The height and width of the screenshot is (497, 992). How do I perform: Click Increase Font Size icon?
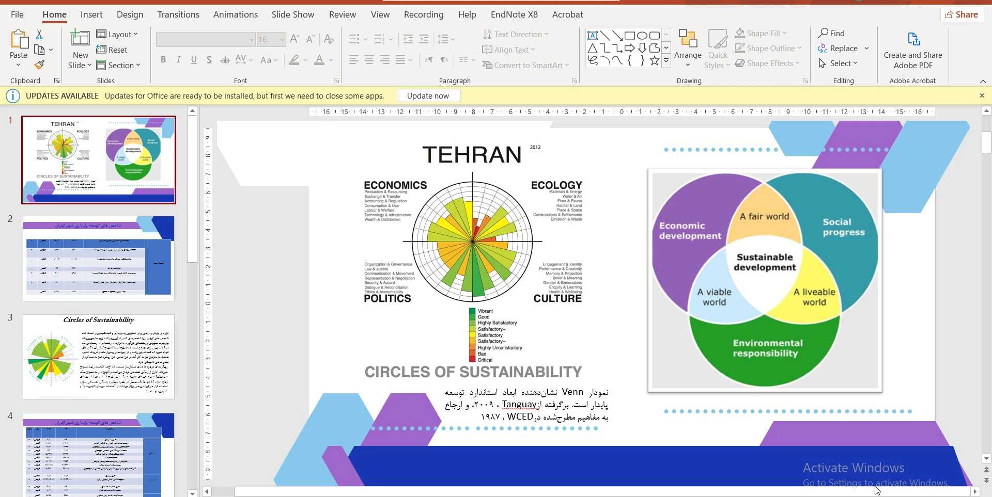pos(295,39)
